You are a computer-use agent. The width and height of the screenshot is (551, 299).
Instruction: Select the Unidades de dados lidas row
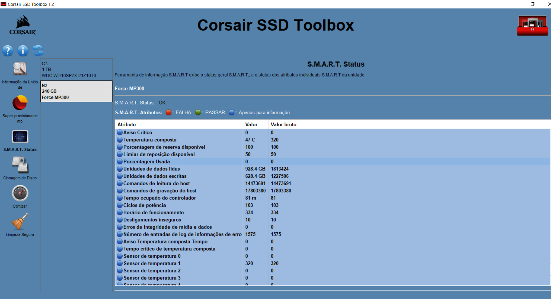tap(333, 169)
